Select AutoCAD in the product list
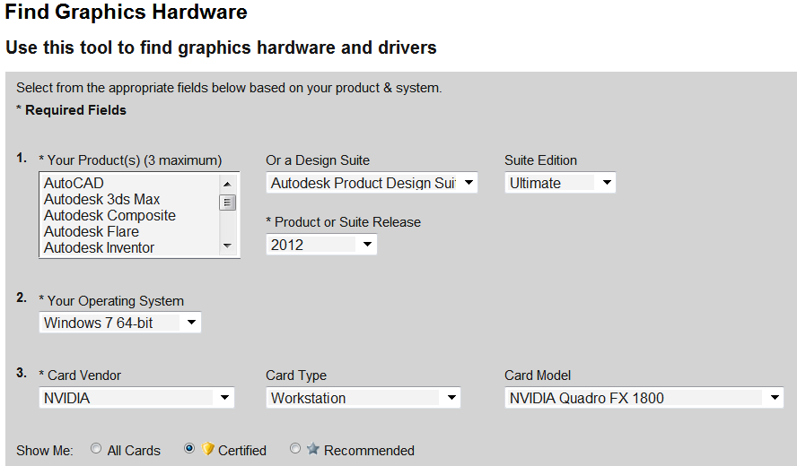797x466 pixels. click(x=130, y=183)
